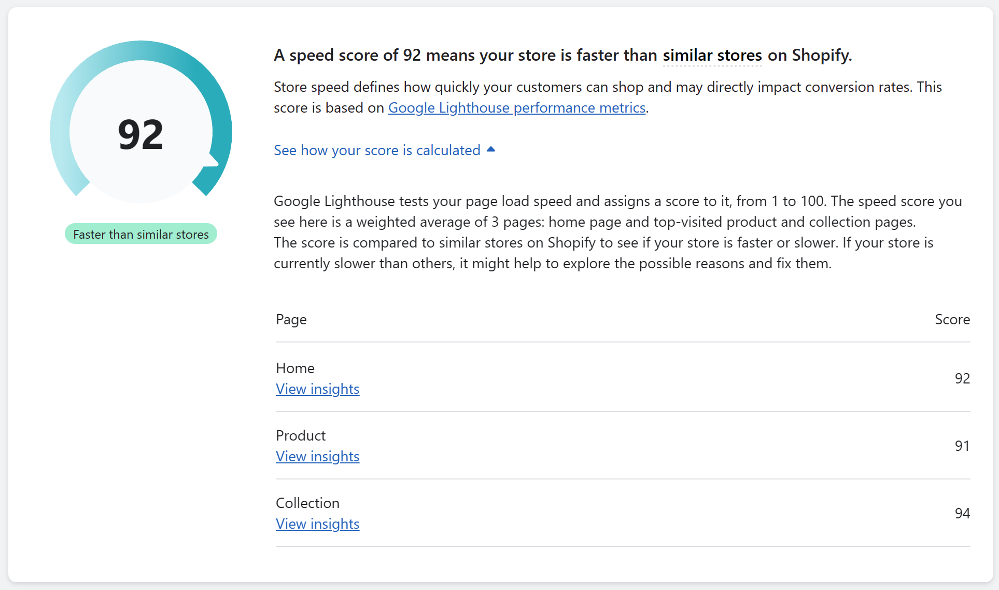This screenshot has height=590, width=999.
Task: Select the Home row label
Action: (x=295, y=368)
